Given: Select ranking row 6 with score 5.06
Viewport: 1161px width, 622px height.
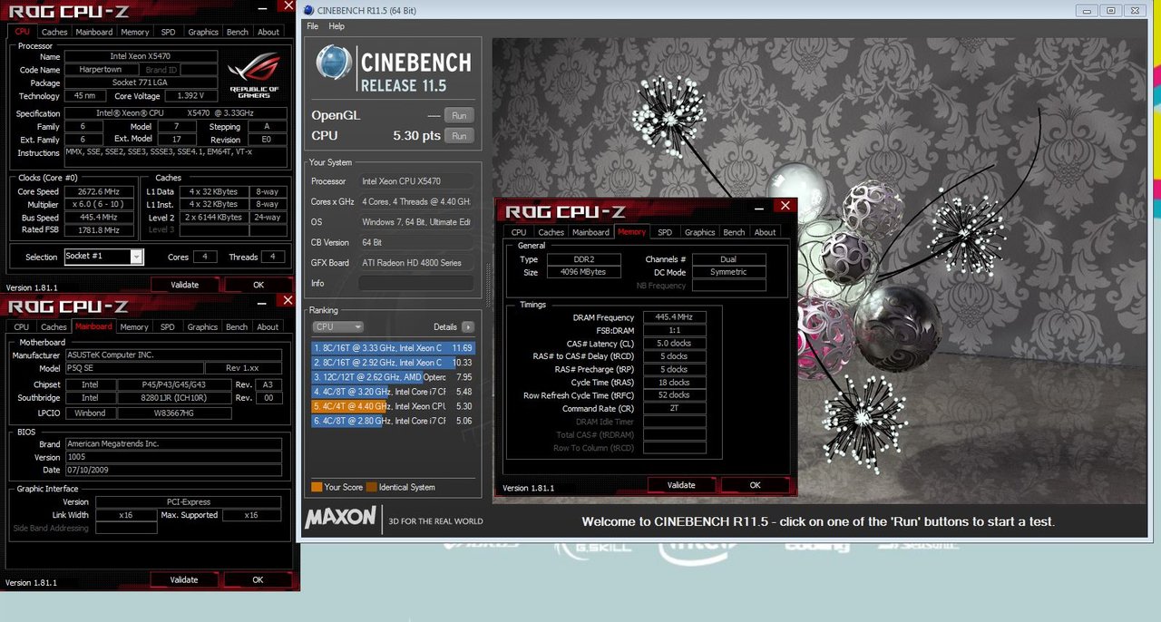Looking at the screenshot, I should click(393, 421).
